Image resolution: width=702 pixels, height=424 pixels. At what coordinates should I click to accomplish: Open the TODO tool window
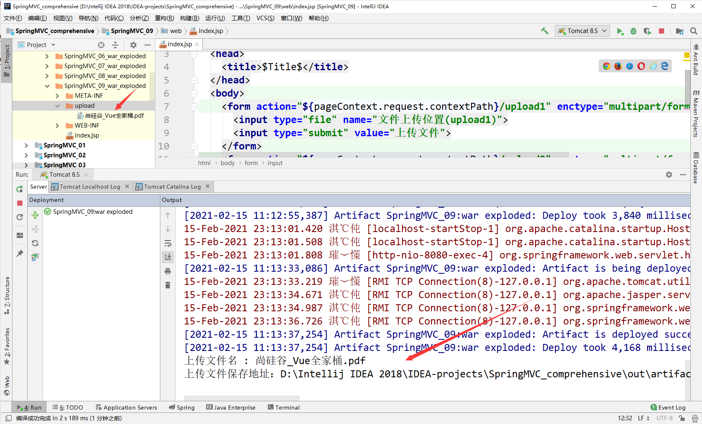(x=67, y=407)
